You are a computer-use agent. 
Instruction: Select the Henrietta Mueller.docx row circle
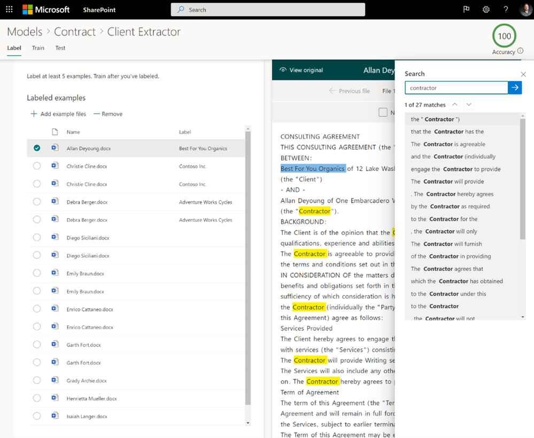37,398
